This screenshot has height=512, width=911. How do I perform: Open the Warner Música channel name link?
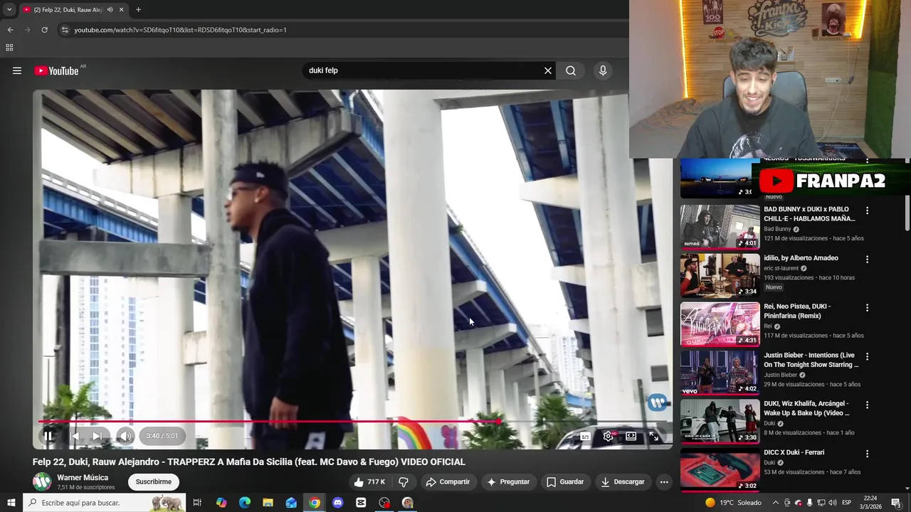coord(83,478)
